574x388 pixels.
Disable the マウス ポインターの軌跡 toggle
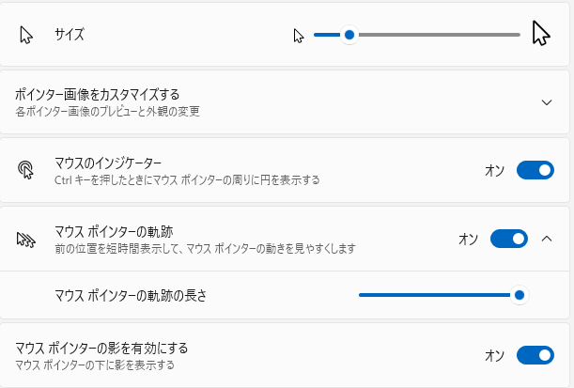pos(508,239)
